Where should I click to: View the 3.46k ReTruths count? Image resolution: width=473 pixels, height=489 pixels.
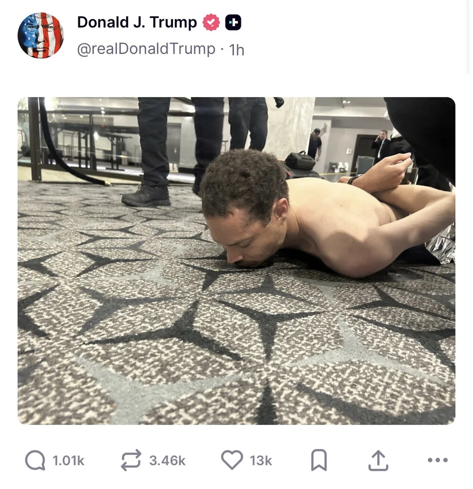pos(167,460)
